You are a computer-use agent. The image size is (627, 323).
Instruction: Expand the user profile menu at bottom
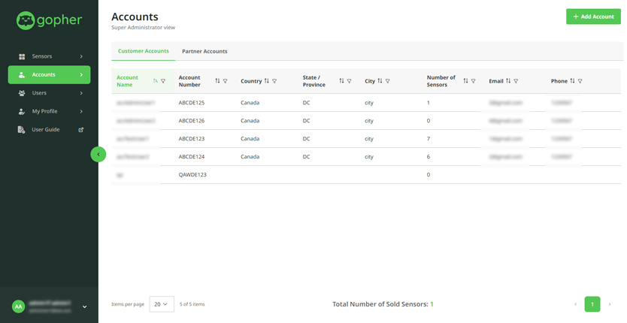point(84,306)
